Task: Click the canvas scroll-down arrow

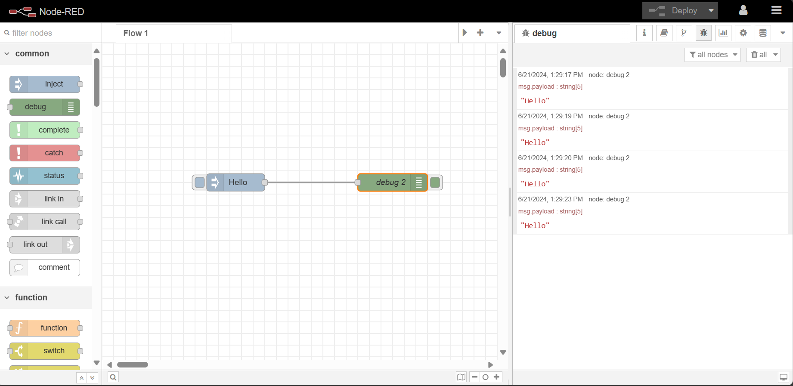Action: (x=503, y=352)
